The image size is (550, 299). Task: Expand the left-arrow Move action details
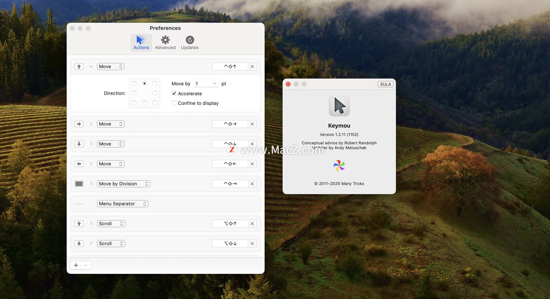[91, 164]
